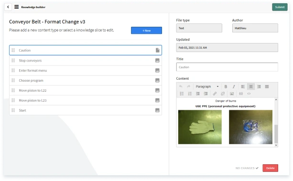Select the Enter format menu slice
Viewport: 293px width, 181px height.
click(x=86, y=70)
